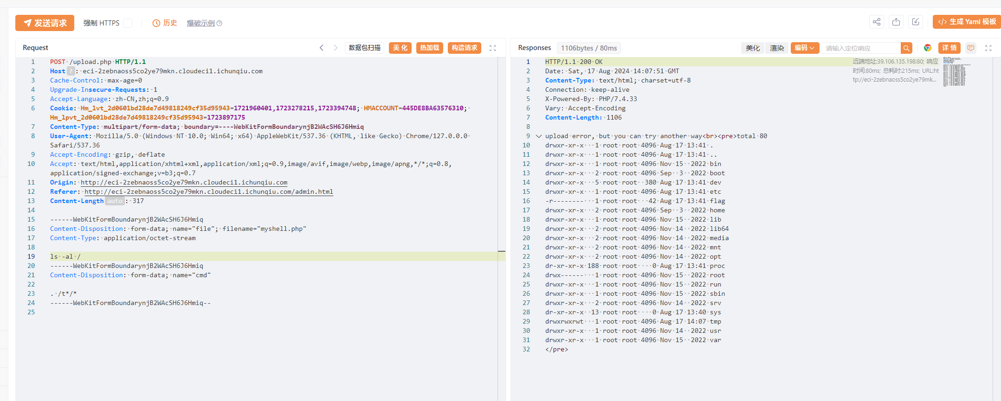Image resolution: width=1001 pixels, height=401 pixels.
Task: Go to previous request with left chevron
Action: 321,48
